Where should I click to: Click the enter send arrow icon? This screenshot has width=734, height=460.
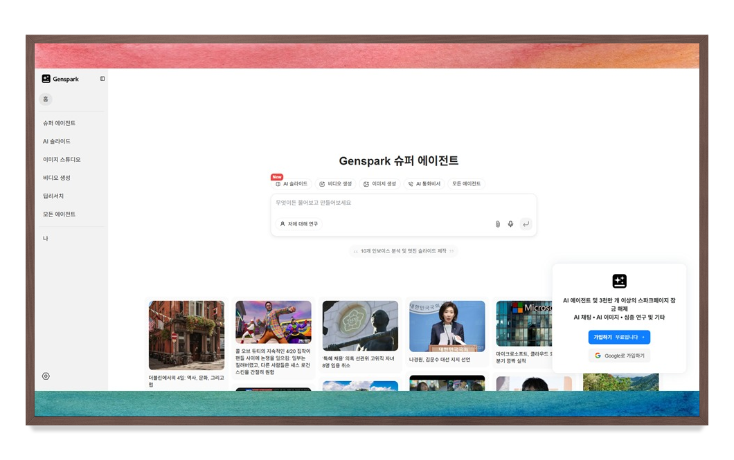[x=526, y=224]
